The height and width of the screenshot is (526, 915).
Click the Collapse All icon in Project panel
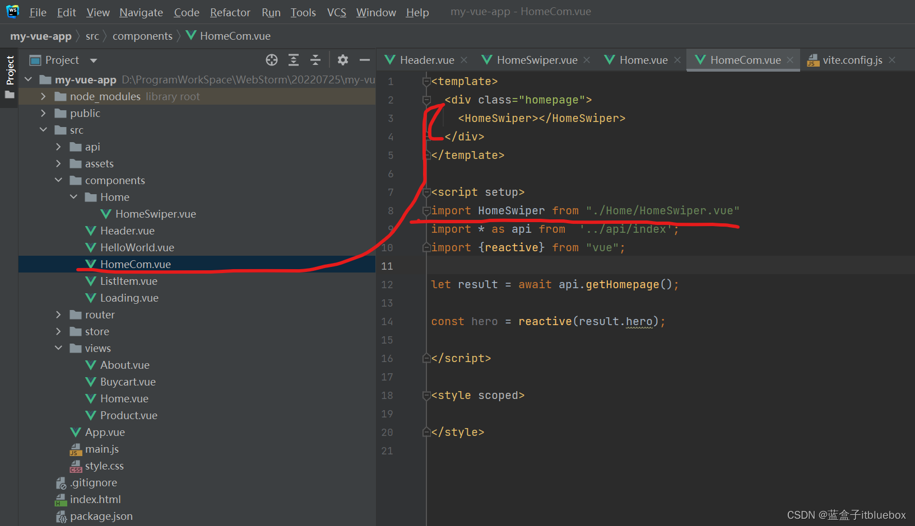coord(315,60)
